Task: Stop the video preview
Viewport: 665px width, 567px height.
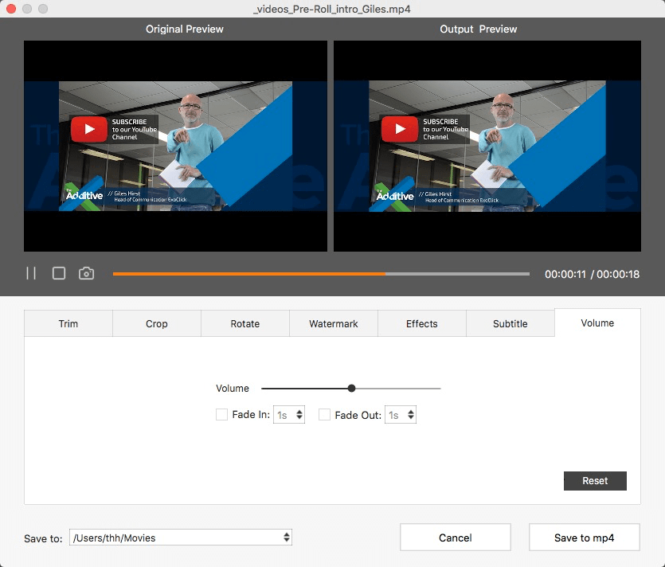Action: coord(59,273)
